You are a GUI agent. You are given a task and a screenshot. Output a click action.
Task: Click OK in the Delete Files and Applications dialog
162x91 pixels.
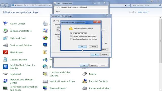(x=82, y=47)
